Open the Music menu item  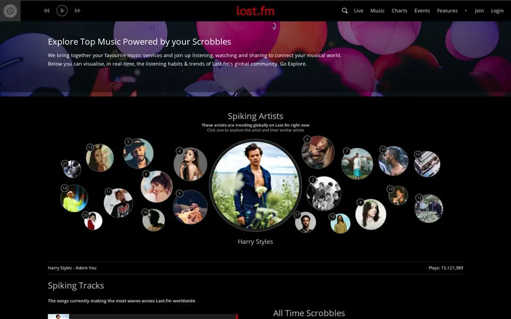click(377, 11)
